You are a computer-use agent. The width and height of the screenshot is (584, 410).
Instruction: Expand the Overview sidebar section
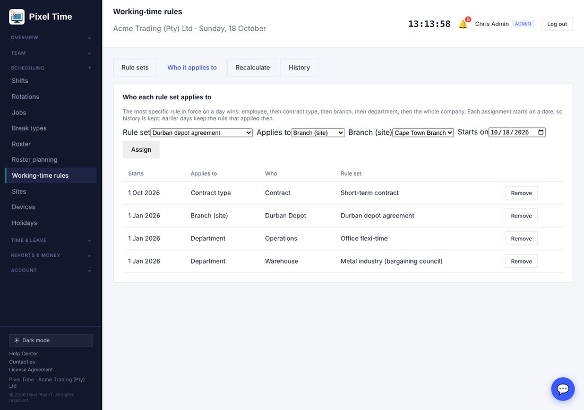(x=51, y=38)
